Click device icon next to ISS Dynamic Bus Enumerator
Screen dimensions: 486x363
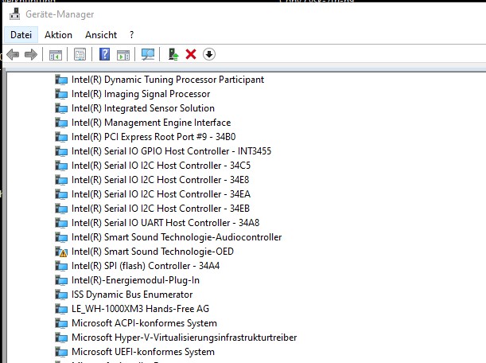click(x=61, y=295)
